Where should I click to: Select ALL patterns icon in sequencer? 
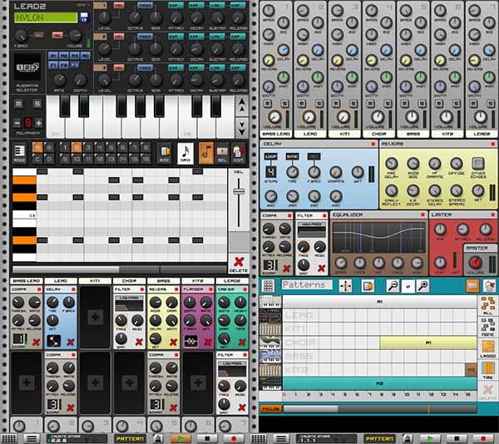pyautogui.click(x=487, y=306)
